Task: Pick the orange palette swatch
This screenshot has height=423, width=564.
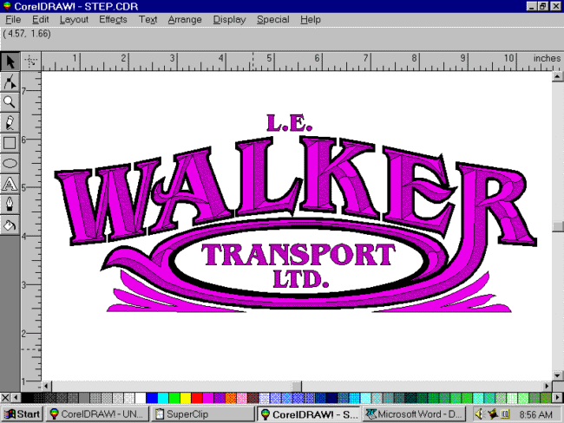Action: [231, 398]
